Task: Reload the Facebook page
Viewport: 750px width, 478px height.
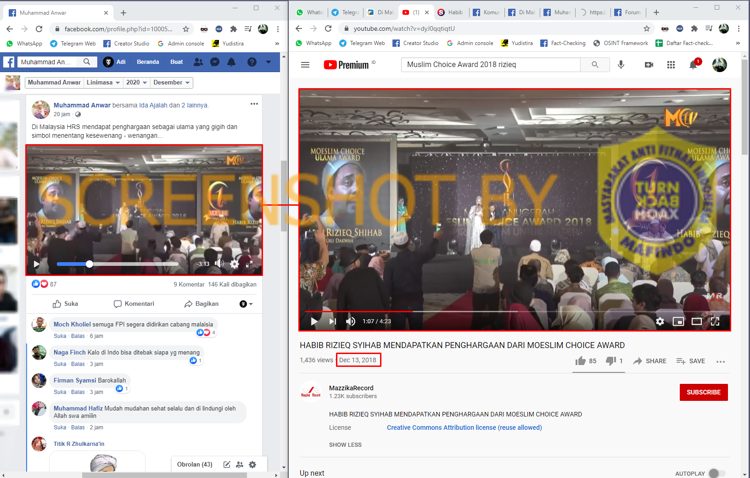Action: point(39,29)
